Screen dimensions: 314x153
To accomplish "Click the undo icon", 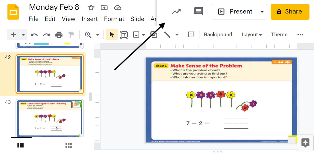I will tap(34, 34).
